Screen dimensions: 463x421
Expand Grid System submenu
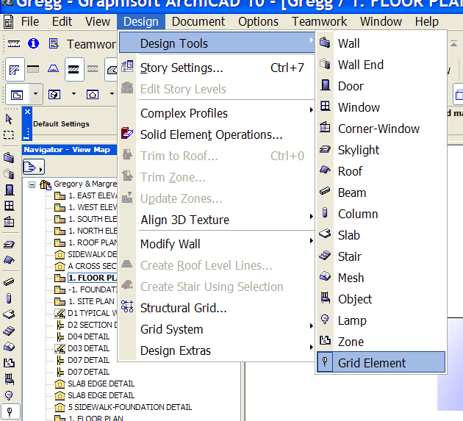point(217,329)
